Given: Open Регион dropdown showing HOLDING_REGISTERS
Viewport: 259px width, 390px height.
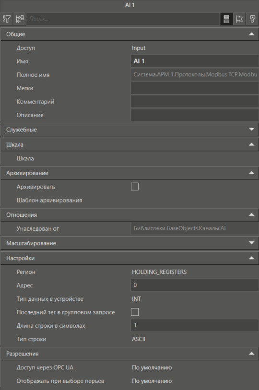Looking at the screenshot, I should pos(159,272).
